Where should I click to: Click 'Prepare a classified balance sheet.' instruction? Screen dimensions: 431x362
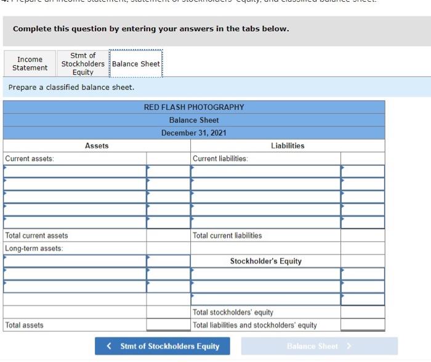[71, 87]
